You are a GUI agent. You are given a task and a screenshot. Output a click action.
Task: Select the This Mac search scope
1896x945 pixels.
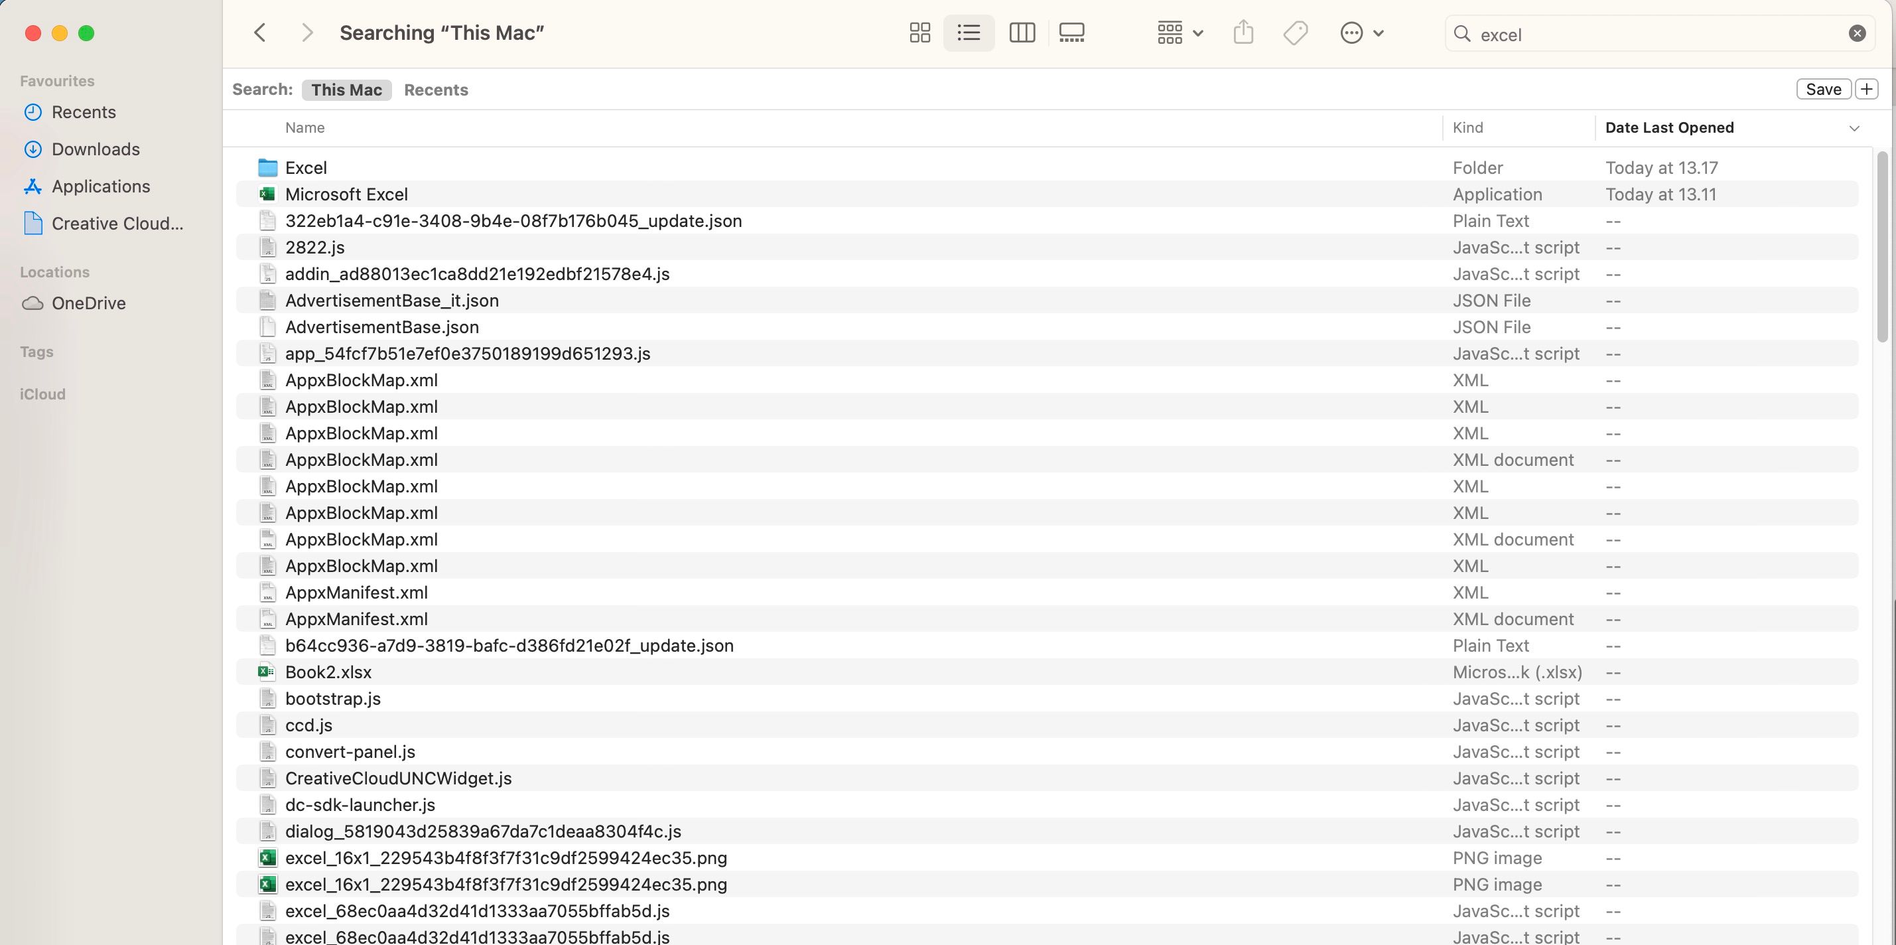coord(346,89)
